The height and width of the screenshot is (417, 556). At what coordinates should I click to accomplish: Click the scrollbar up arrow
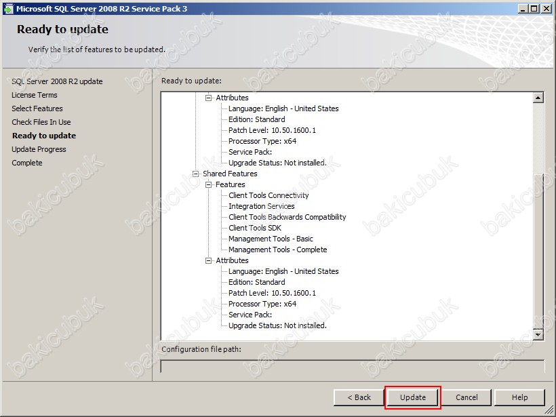538,98
